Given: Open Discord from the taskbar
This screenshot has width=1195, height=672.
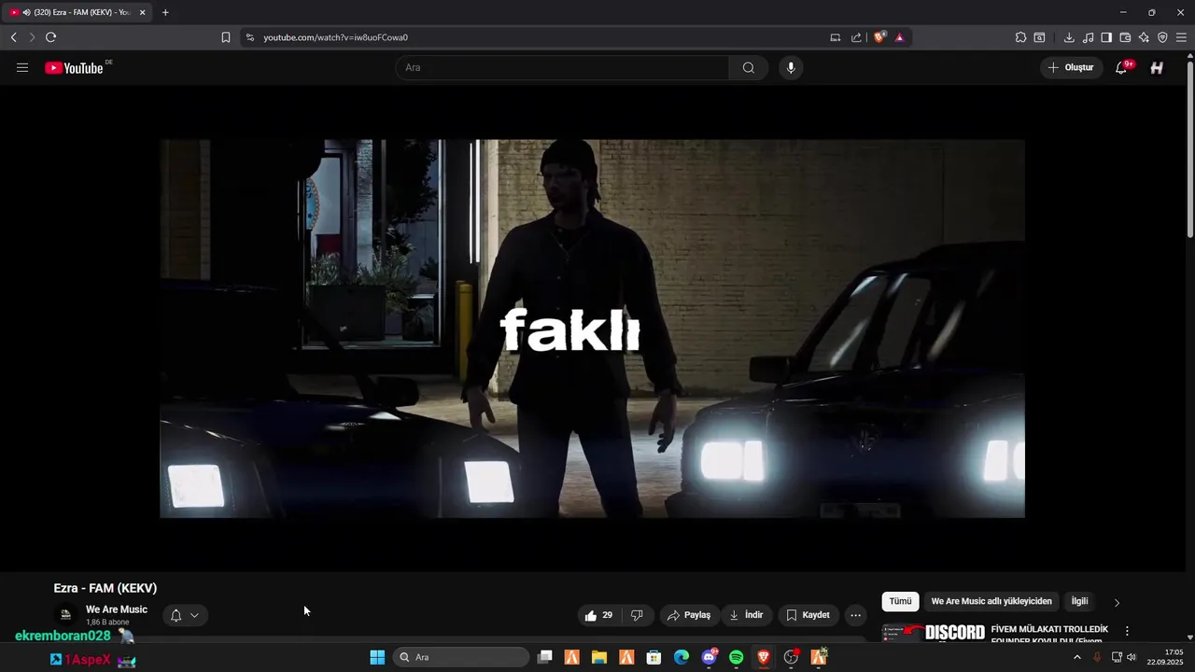Looking at the screenshot, I should 709,657.
